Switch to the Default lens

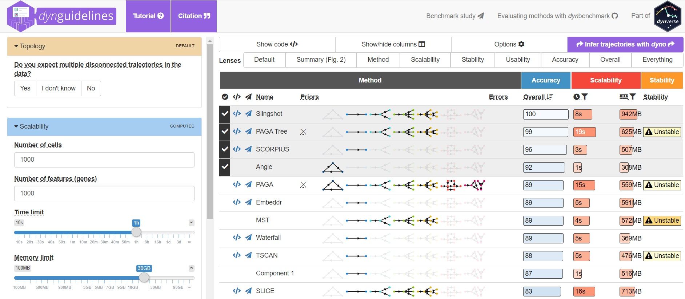[264, 60]
